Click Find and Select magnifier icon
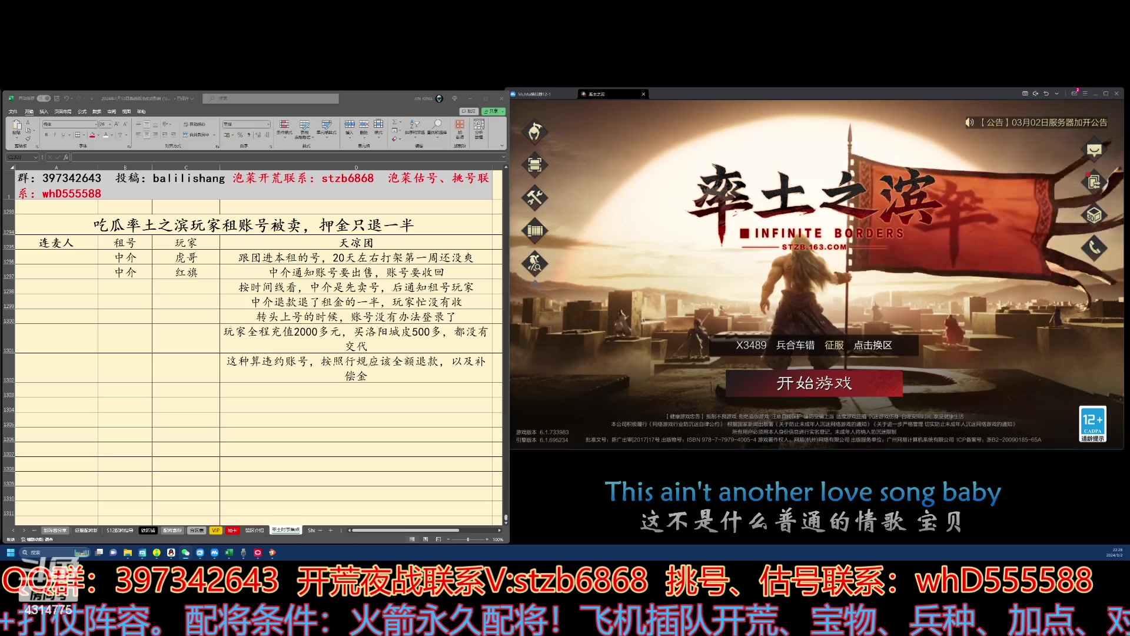Screen dimensions: 1130x636 (437, 127)
